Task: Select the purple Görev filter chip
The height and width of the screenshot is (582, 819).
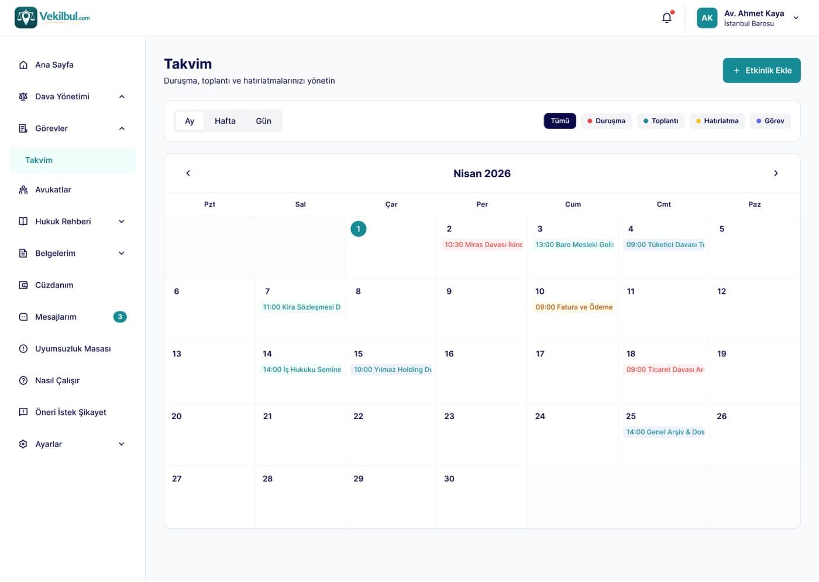Action: [770, 121]
